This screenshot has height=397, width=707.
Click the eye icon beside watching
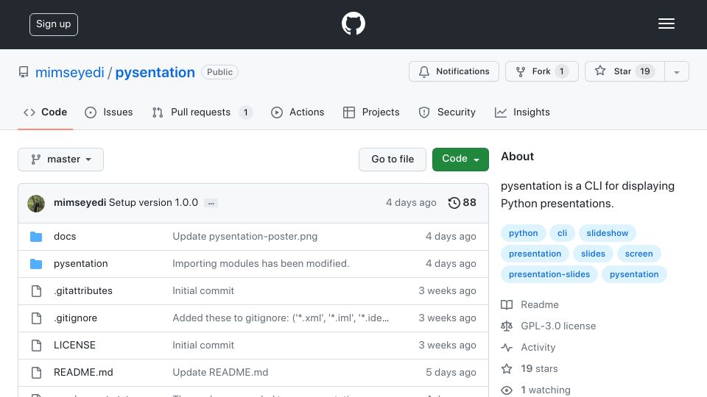(x=507, y=390)
